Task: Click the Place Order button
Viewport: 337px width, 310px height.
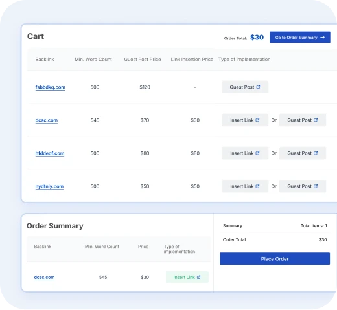Action: pos(275,259)
